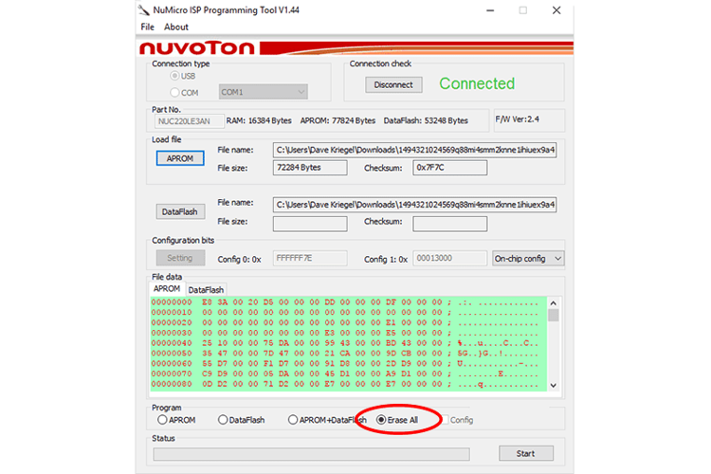Minimize the NuMicro ISP Programming Tool window
The image size is (711, 474).
click(x=490, y=10)
